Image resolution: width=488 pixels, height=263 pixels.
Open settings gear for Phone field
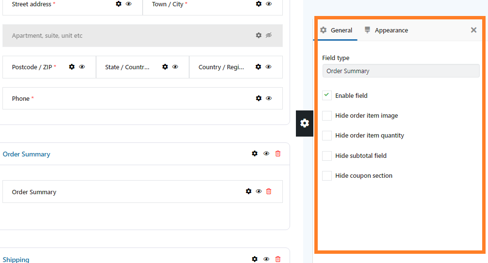coord(259,98)
